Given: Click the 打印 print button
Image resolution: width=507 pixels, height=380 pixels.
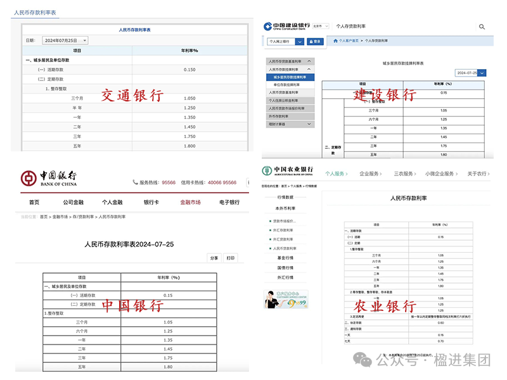Looking at the screenshot, I should pos(230,258).
